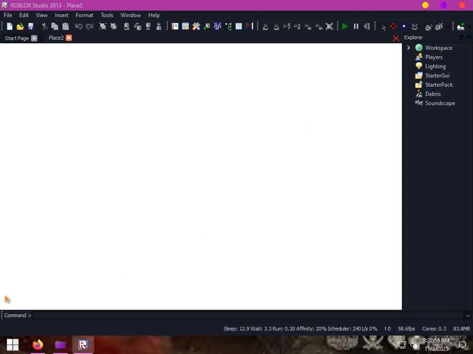Click the Explorer panel float button

(x=461, y=37)
